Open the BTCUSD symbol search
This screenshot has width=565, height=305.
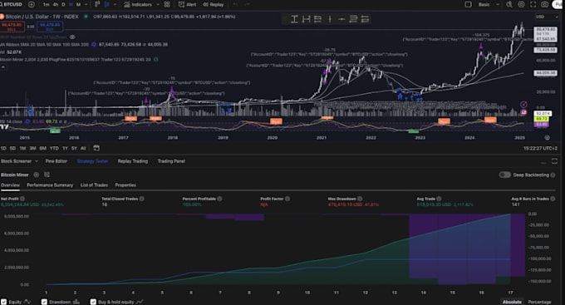[x=12, y=4]
